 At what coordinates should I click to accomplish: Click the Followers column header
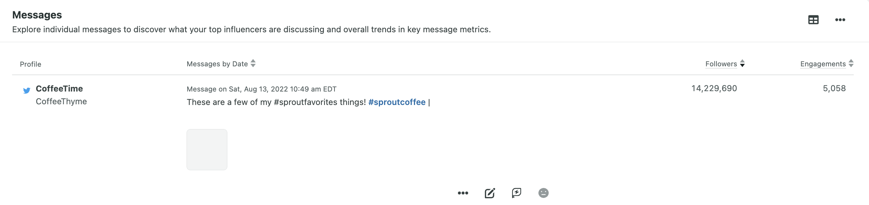[x=721, y=64]
